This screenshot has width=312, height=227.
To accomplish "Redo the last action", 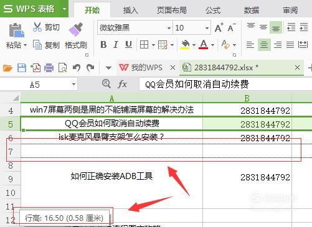I will coord(90,68).
